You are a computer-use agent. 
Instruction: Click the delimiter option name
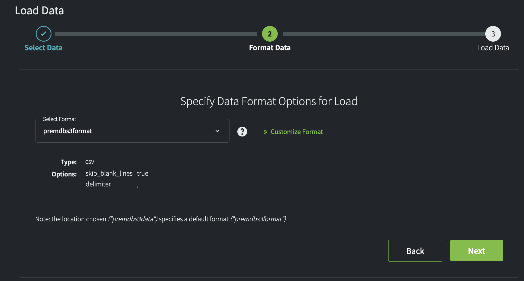[x=98, y=184]
